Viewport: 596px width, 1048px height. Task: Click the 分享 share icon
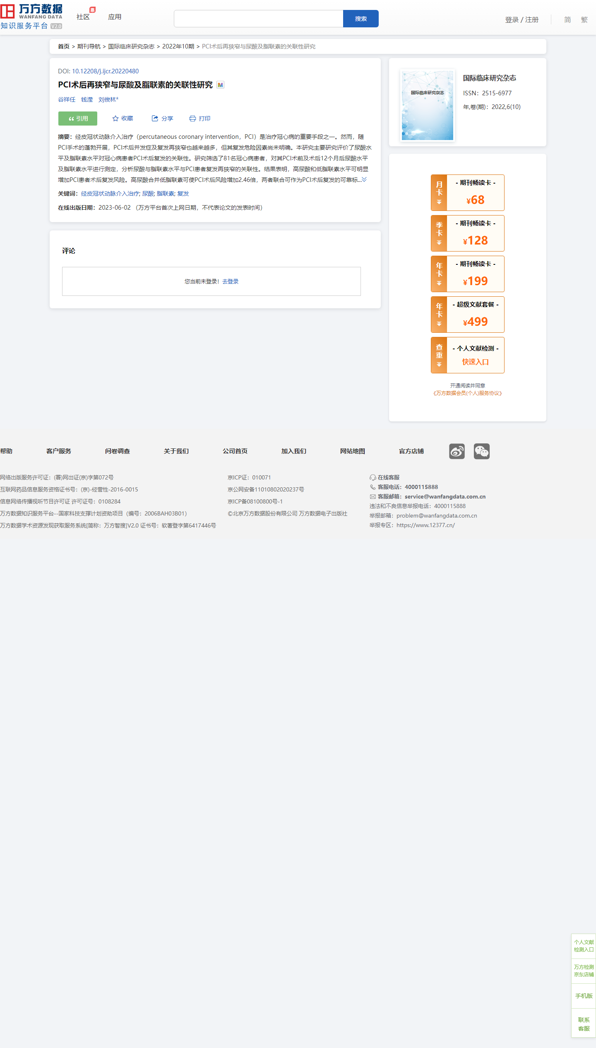click(155, 119)
